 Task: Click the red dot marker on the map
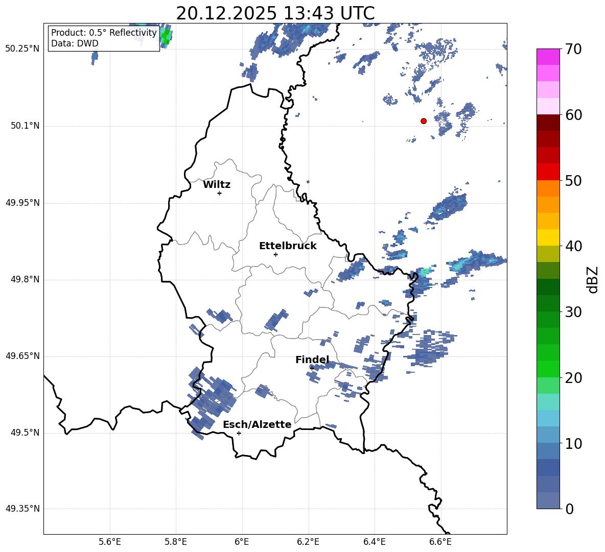(423, 121)
